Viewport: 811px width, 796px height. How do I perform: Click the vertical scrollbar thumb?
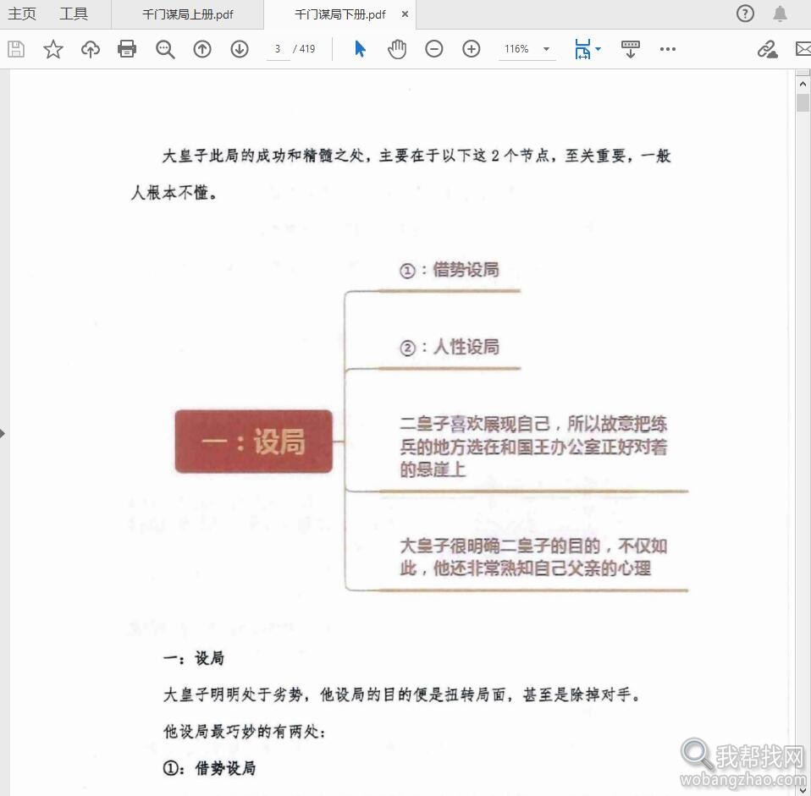click(x=803, y=102)
